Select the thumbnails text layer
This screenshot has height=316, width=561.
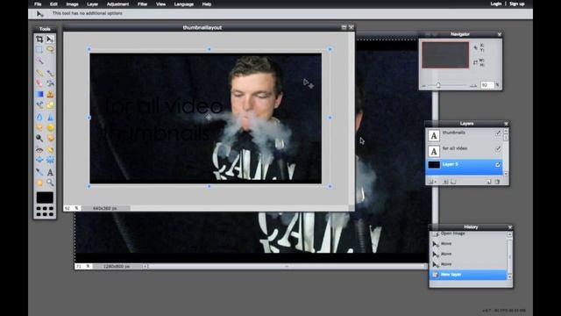click(x=464, y=135)
